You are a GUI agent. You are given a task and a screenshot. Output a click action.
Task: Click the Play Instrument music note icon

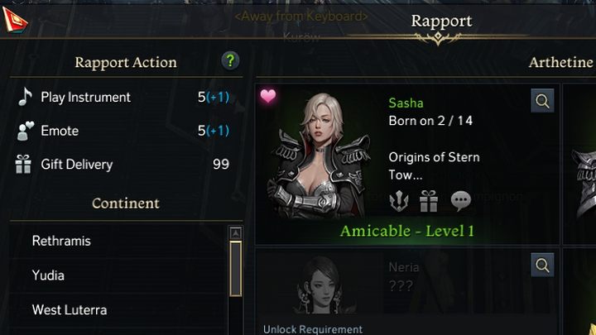point(24,97)
